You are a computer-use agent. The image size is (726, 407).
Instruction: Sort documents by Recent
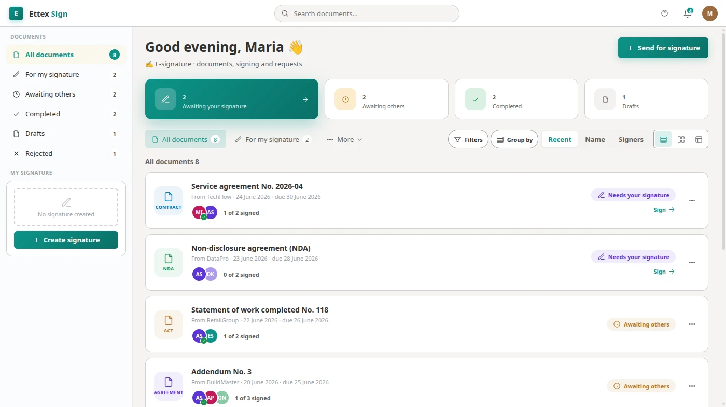[x=560, y=139]
